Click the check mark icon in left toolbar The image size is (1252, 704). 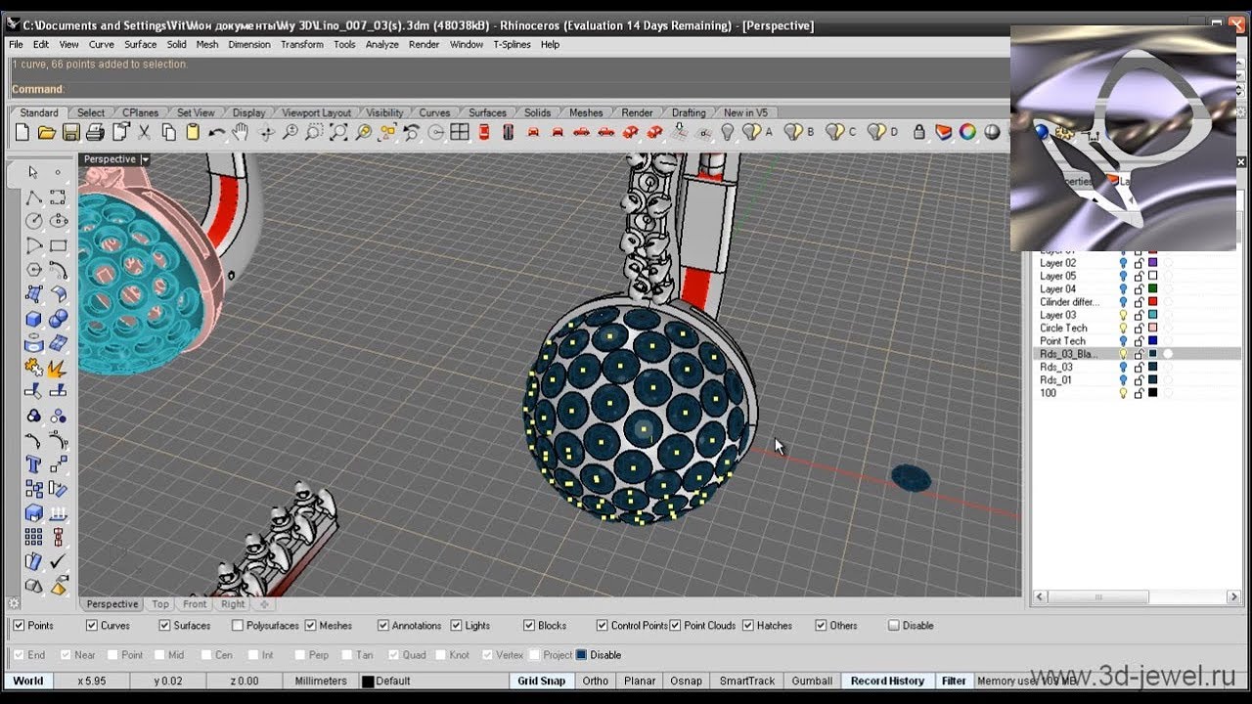coord(58,561)
